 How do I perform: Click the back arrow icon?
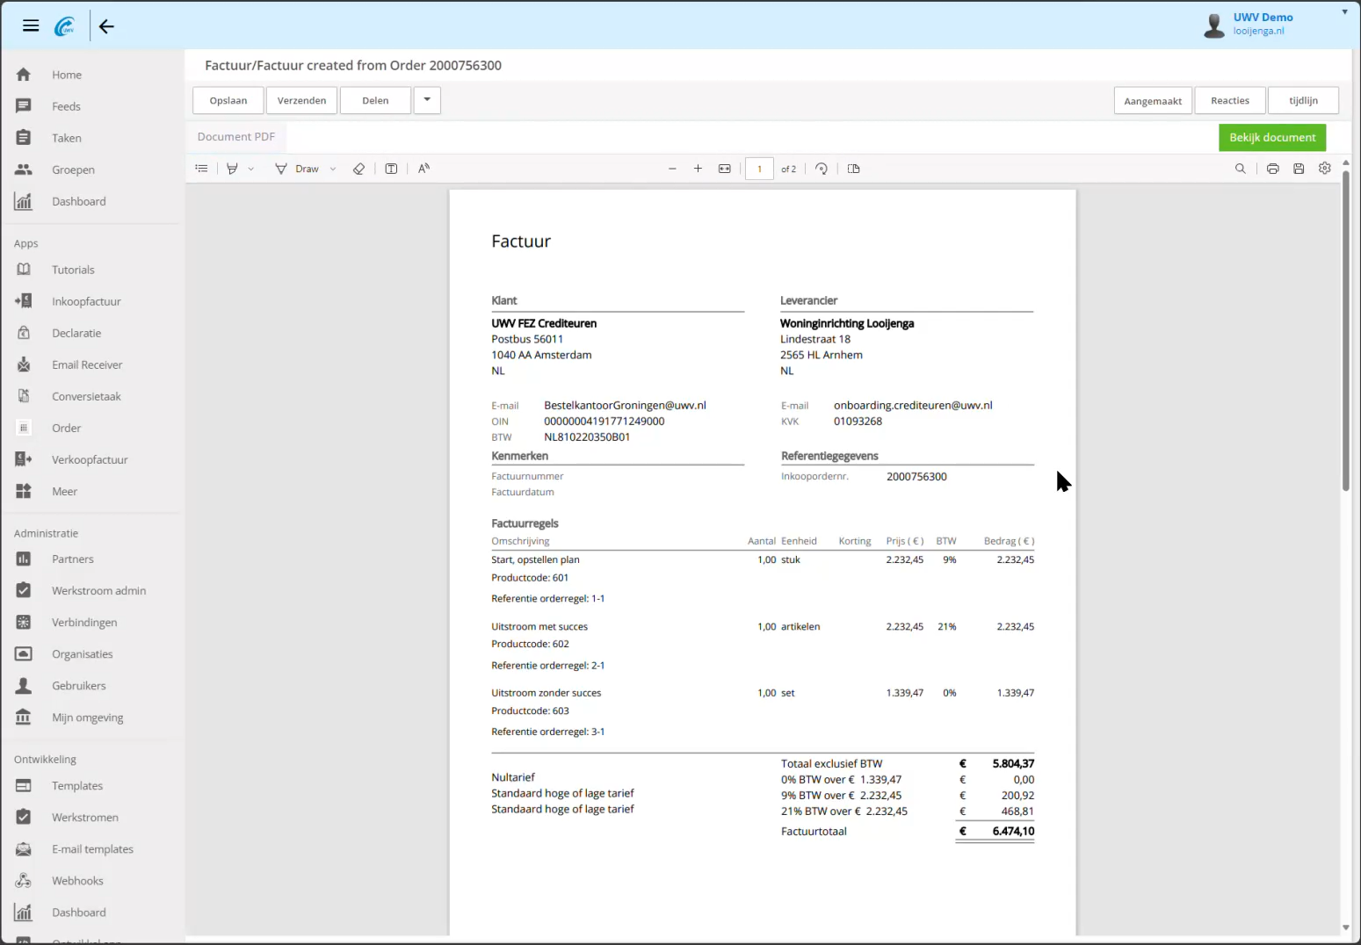(x=106, y=26)
